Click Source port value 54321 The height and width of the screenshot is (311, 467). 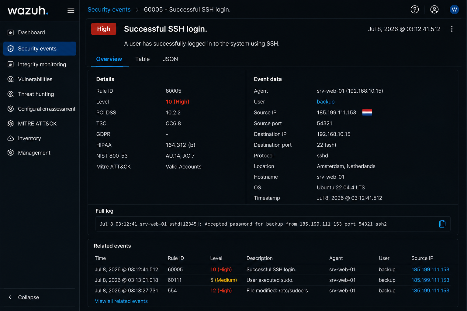pos(324,123)
